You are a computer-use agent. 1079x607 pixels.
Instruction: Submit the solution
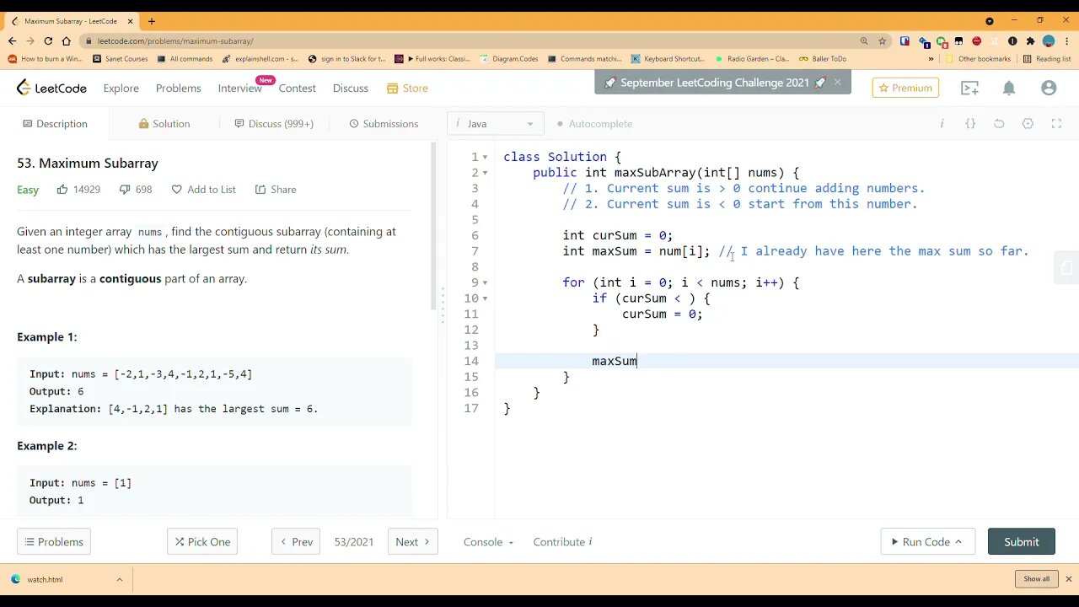tap(1021, 542)
